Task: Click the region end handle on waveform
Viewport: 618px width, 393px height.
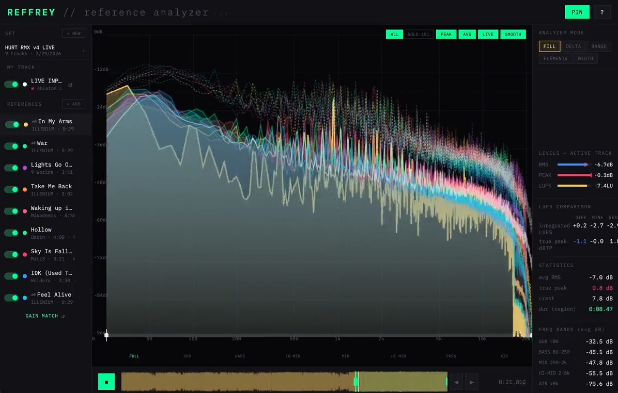Action: tap(446, 382)
